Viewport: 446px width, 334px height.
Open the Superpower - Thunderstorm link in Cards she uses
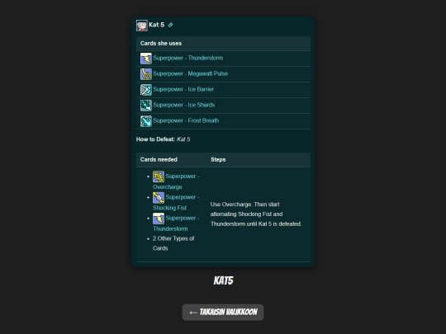pyautogui.click(x=188, y=58)
